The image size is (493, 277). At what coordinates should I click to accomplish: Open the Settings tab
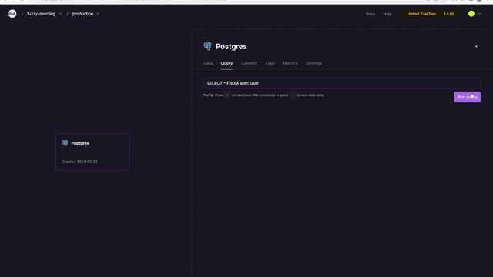pos(314,63)
